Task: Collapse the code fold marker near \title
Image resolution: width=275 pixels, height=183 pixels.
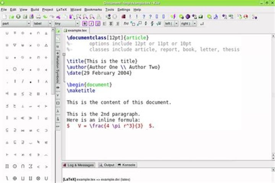Action: 64,55
